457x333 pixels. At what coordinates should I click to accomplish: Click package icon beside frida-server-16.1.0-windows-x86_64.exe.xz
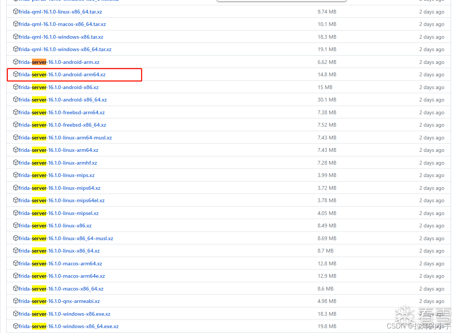tap(16, 326)
